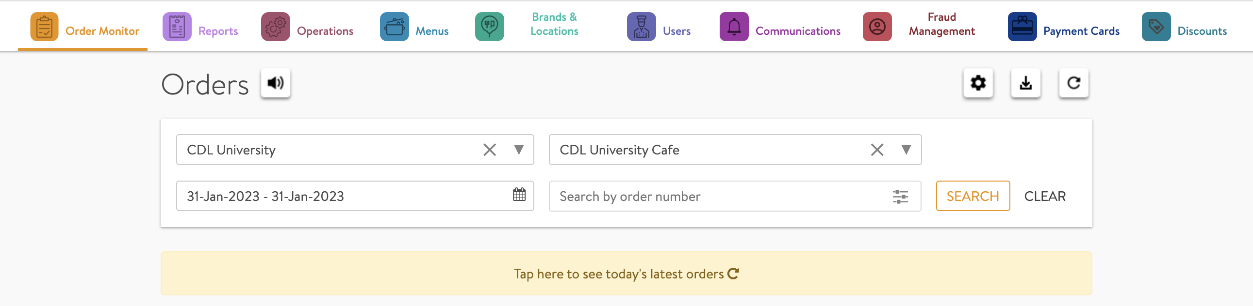Open the date range calendar picker

519,195
